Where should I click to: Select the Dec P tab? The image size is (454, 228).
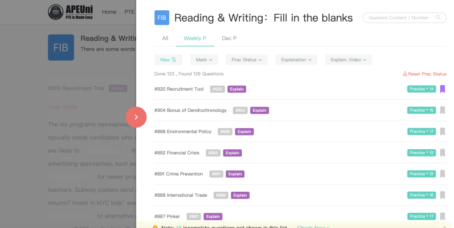click(229, 39)
